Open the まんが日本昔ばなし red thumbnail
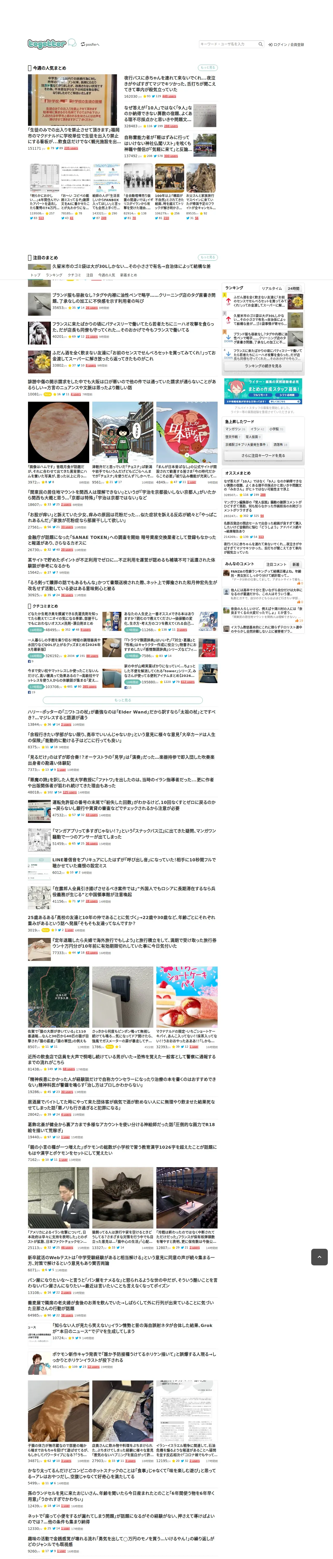This screenshot has width=333, height=1559. click(186, 432)
